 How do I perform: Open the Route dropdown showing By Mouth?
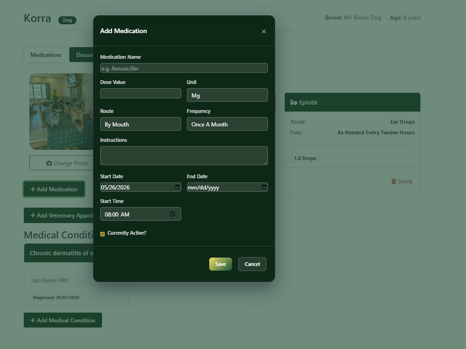(x=141, y=124)
